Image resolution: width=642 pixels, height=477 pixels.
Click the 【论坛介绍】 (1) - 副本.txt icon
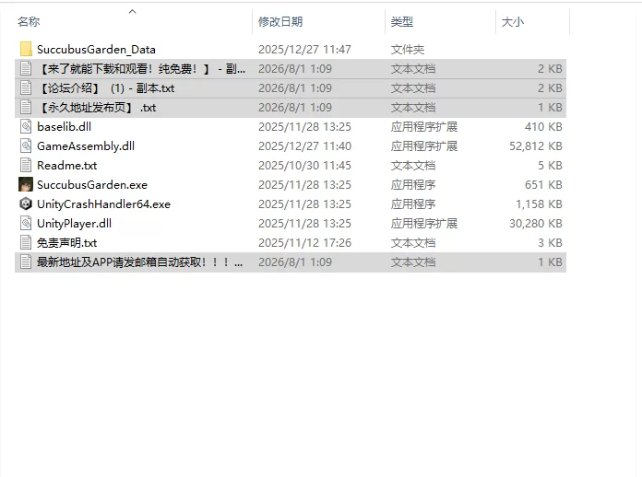26,87
